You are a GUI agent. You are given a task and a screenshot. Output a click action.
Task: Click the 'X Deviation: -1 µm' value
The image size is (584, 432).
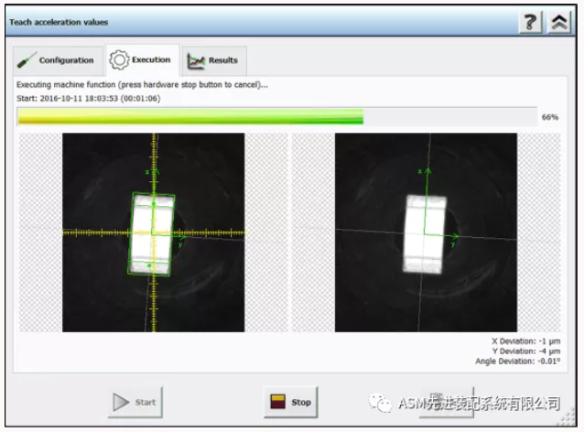tap(526, 341)
